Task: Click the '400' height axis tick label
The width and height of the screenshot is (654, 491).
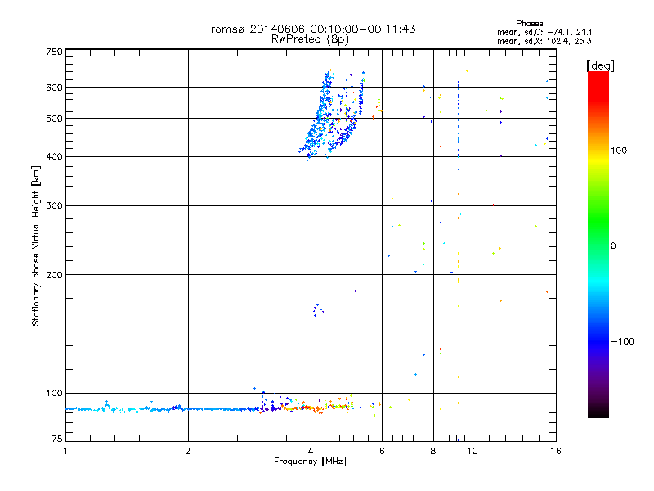Action: pyautogui.click(x=54, y=157)
